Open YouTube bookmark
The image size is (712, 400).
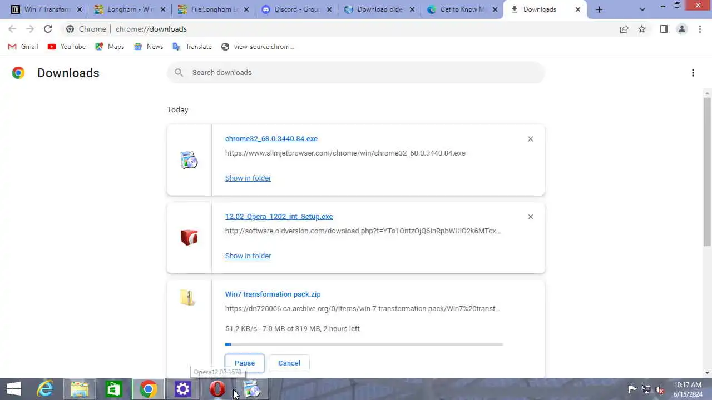66,47
